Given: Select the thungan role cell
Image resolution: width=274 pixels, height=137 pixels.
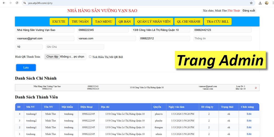Looking at the screenshot, I should coord(159,127).
